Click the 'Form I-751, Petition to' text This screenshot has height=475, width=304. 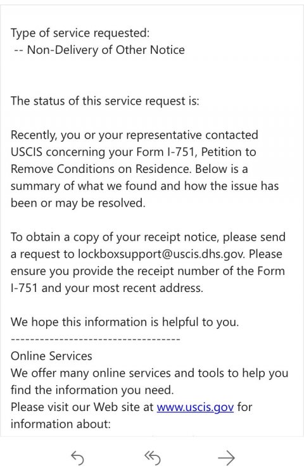pyautogui.click(x=196, y=152)
